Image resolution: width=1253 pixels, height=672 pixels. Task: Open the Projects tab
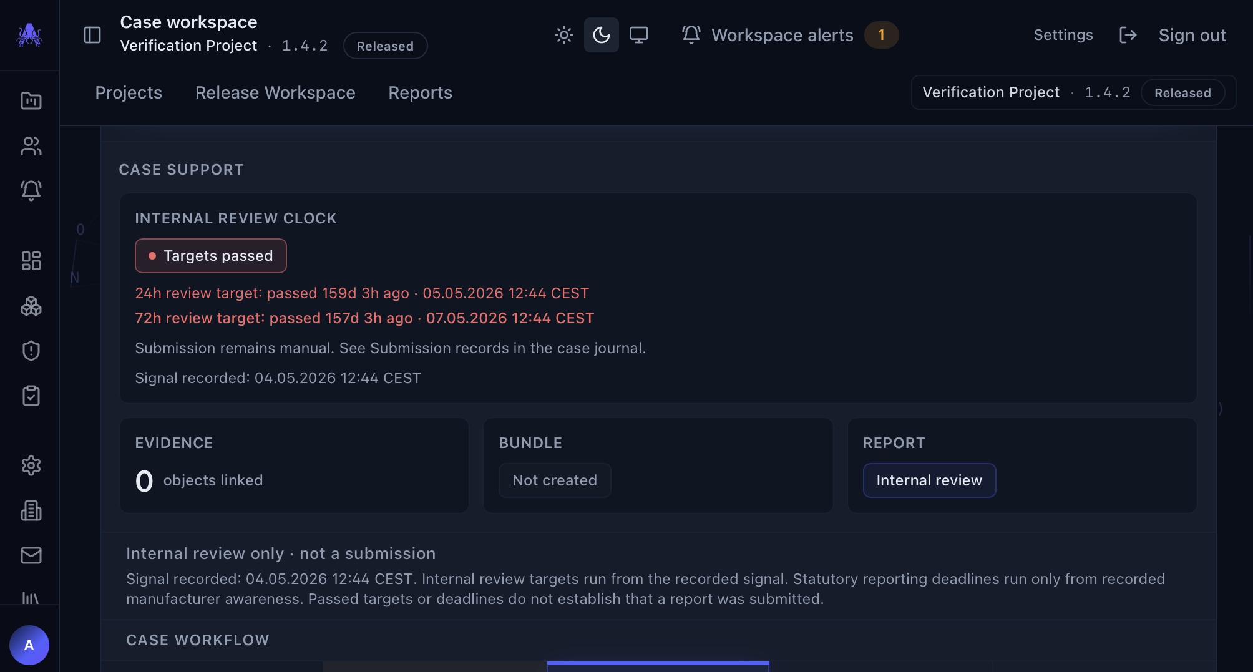pyautogui.click(x=129, y=92)
